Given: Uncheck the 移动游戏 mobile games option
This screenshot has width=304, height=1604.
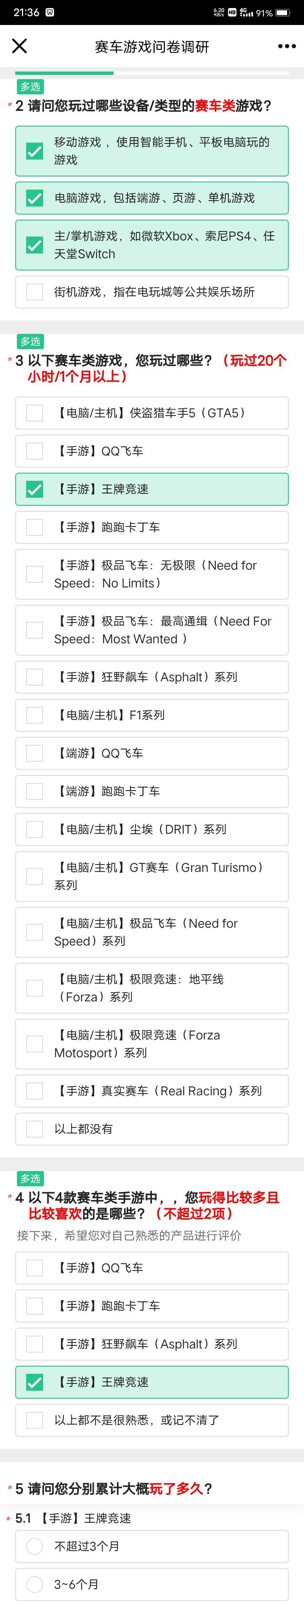Looking at the screenshot, I should pyautogui.click(x=152, y=152).
